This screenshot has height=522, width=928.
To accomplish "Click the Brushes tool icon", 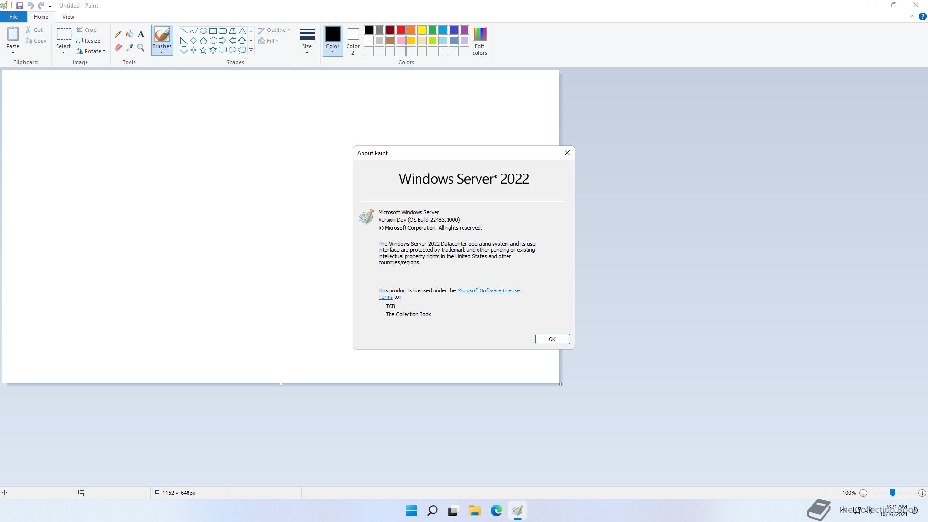I will point(162,34).
